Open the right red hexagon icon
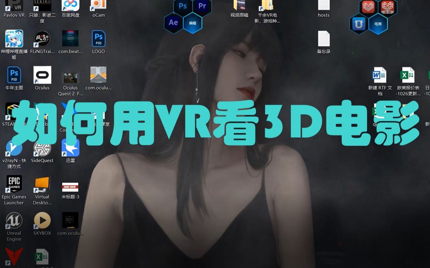This screenshot has height=268, width=430. click(x=388, y=7)
